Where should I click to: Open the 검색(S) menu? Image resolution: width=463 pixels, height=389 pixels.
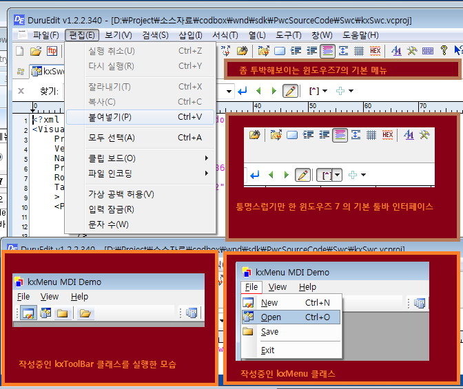[155, 35]
